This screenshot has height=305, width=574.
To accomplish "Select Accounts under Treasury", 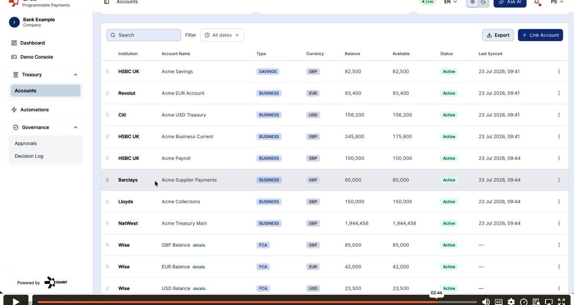I will tap(46, 91).
